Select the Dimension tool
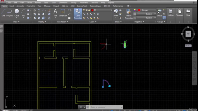Screen dimensions: 198x111 pos(63,13)
